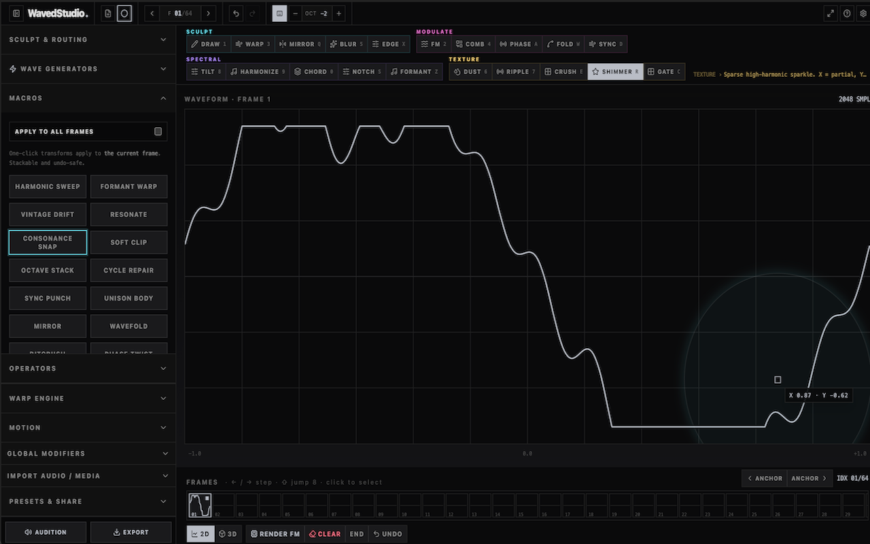Apply the Formant Warp macro
This screenshot has width=870, height=544.
128,186
